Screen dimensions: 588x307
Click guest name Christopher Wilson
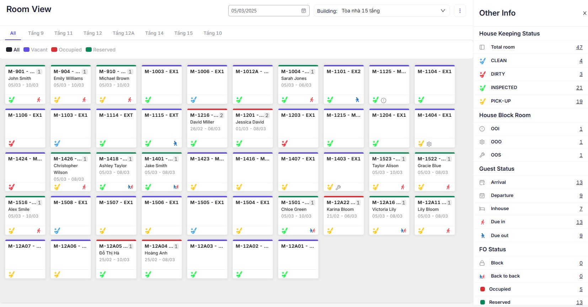tap(66, 169)
